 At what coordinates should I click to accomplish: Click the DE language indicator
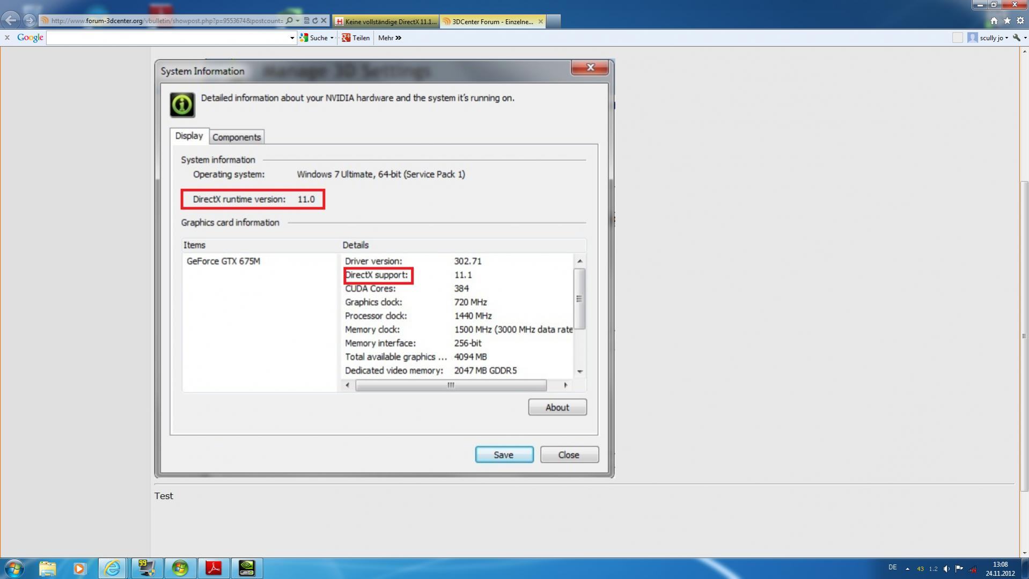(892, 567)
